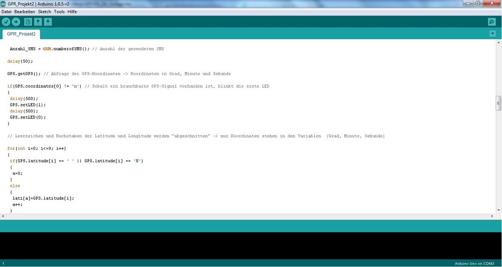This screenshot has width=502, height=267.
Task: Open the Datei menu
Action: 6,12
